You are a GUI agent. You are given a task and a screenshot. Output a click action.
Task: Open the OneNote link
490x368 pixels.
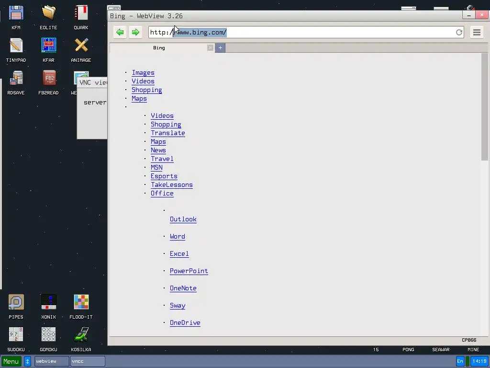(183, 288)
